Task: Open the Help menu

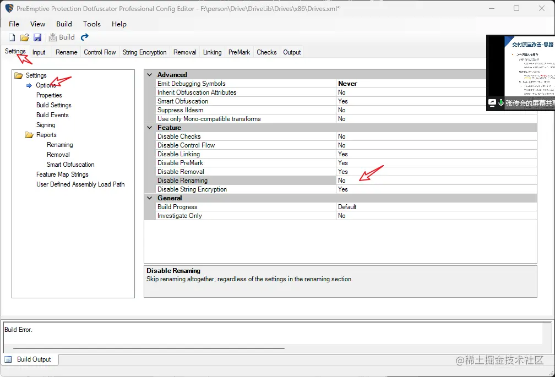Action: point(119,24)
